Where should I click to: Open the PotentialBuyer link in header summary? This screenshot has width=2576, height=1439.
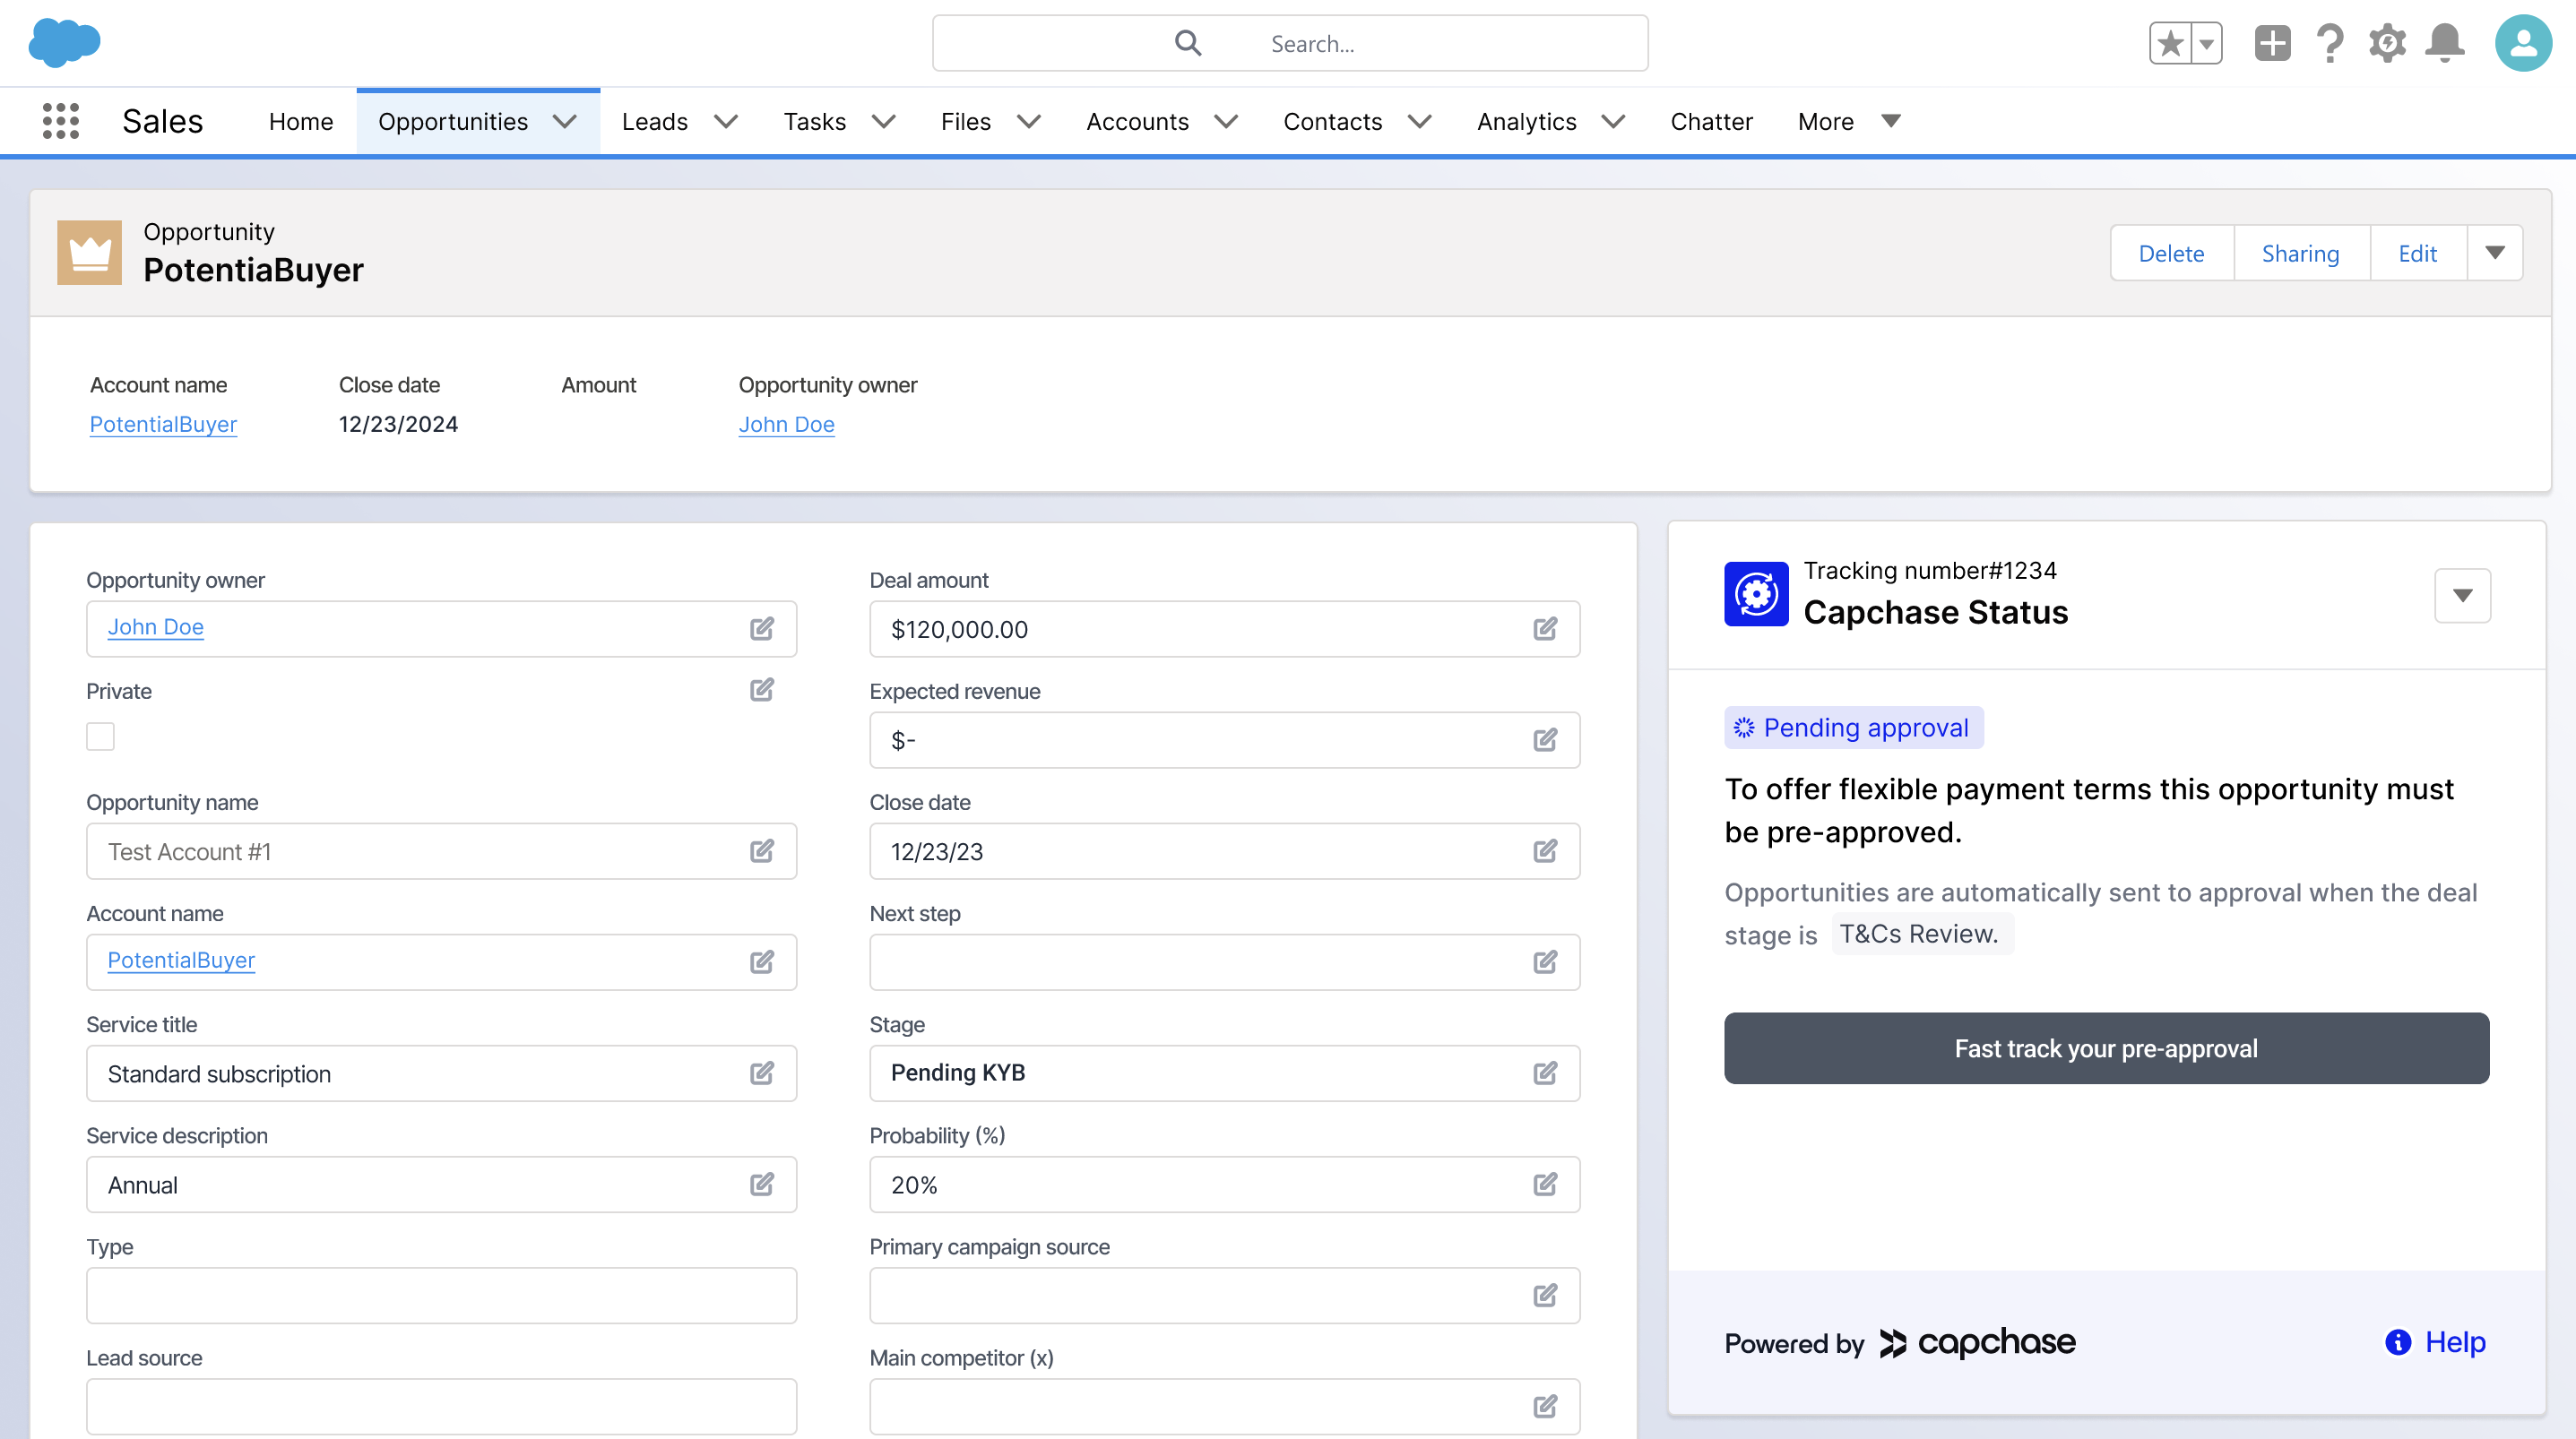(163, 424)
